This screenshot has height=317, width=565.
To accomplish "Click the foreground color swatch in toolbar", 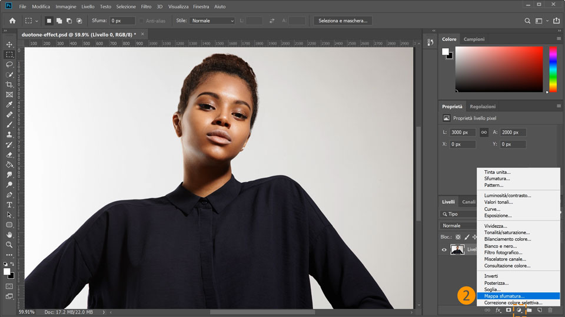I will (7, 272).
